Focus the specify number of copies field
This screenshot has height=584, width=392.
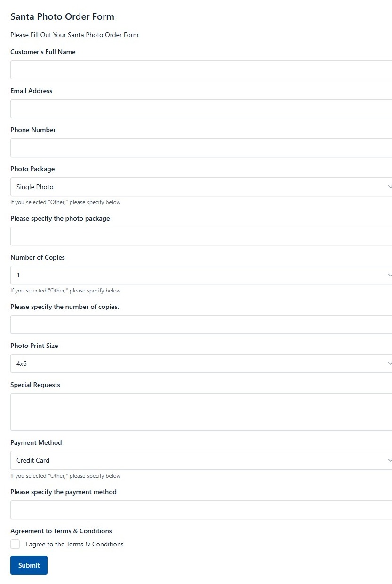201,324
